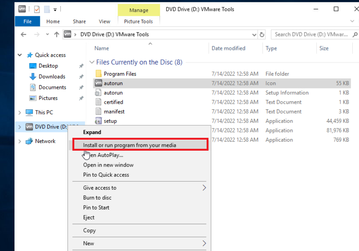The height and width of the screenshot is (251, 359).
Task: Go back with the Back arrow
Action: pyautogui.click(x=24, y=34)
